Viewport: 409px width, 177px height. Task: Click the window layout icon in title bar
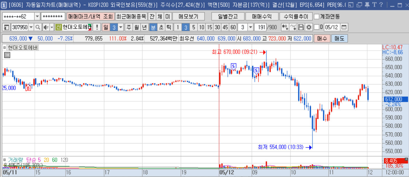tap(351, 5)
